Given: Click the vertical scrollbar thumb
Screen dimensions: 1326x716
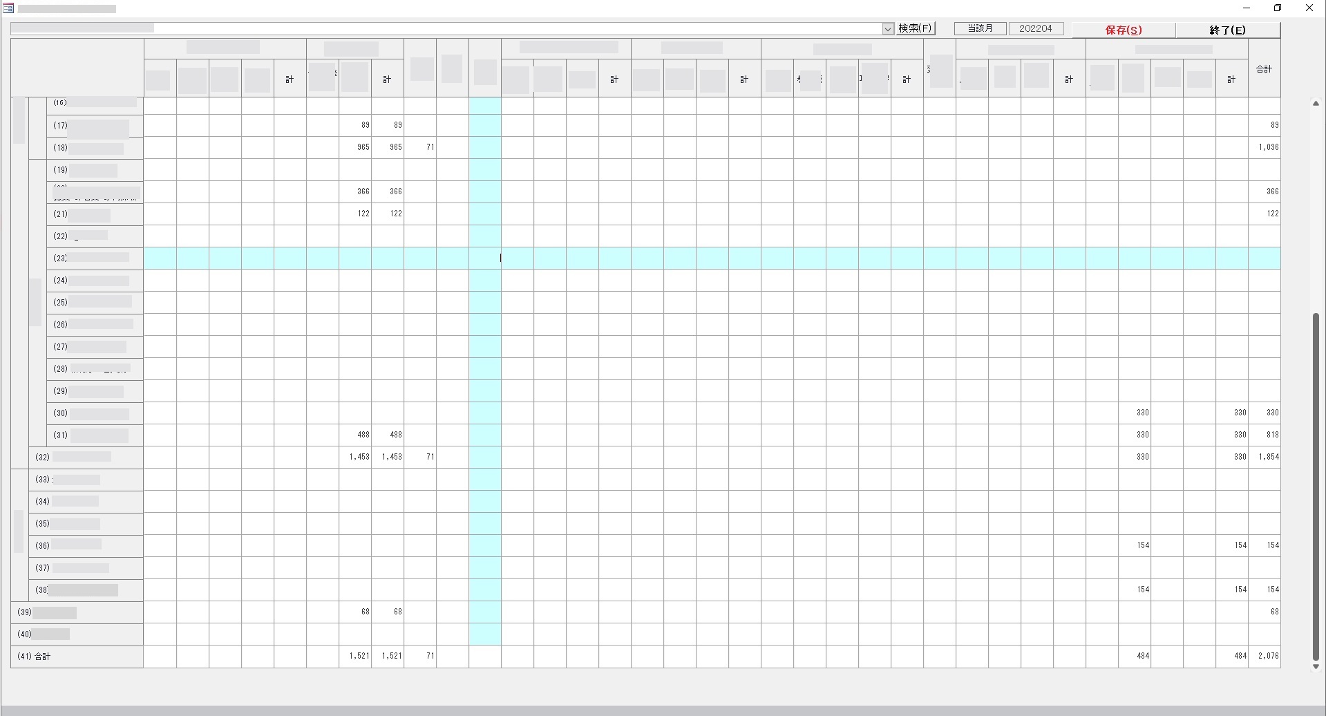Looking at the screenshot, I should (1316, 484).
